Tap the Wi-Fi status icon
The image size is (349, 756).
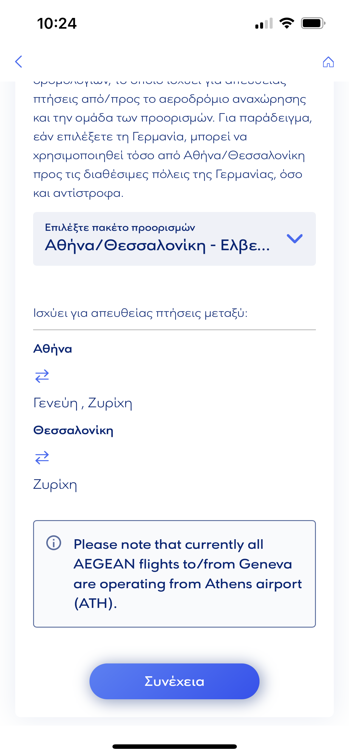[287, 23]
